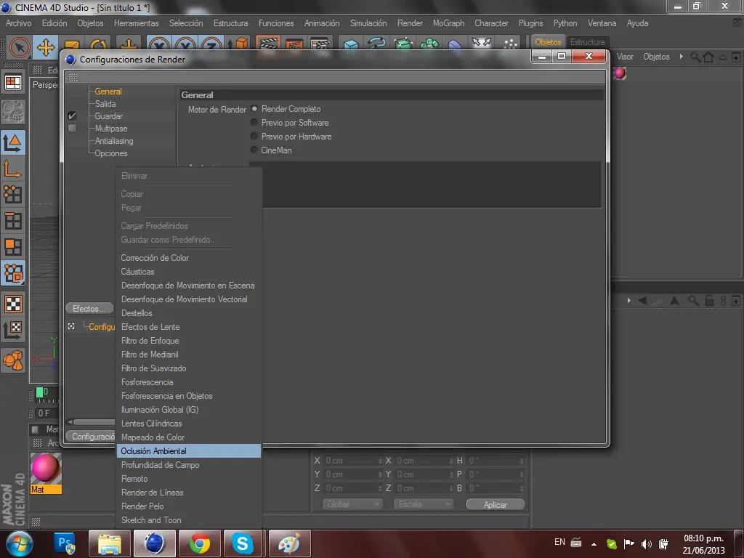This screenshot has height=558, width=744.
Task: Switch layout with the viewport layout icon
Action: click(x=13, y=83)
